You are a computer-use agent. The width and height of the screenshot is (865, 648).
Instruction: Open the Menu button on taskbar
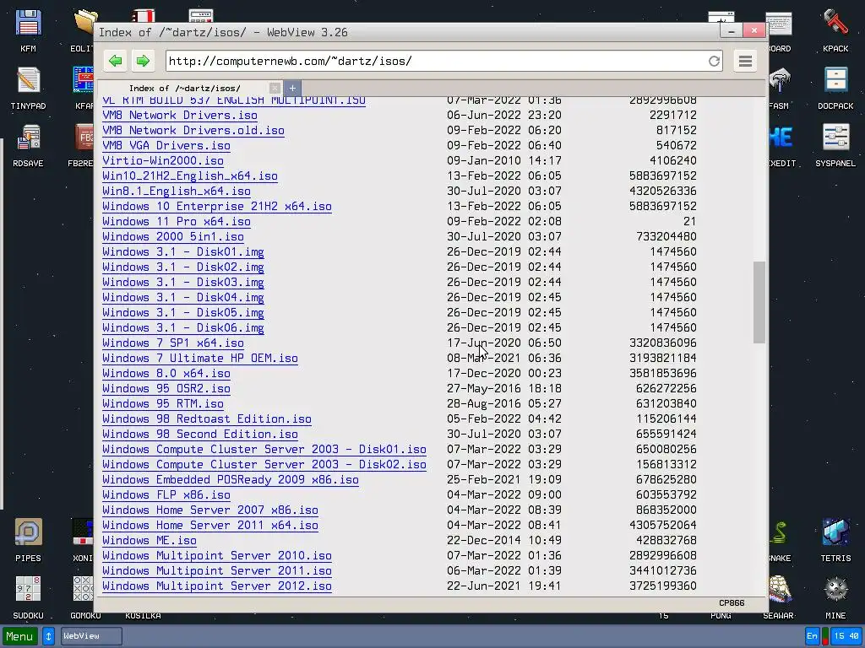pyautogui.click(x=20, y=636)
